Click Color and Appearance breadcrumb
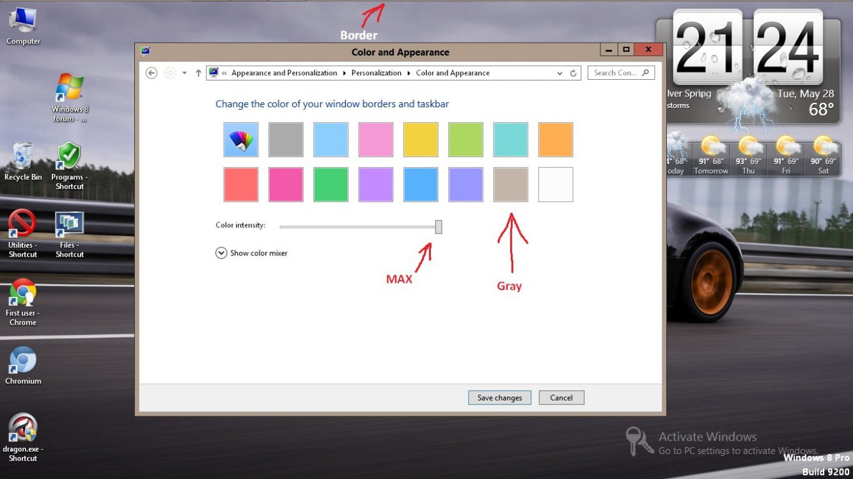 point(453,73)
